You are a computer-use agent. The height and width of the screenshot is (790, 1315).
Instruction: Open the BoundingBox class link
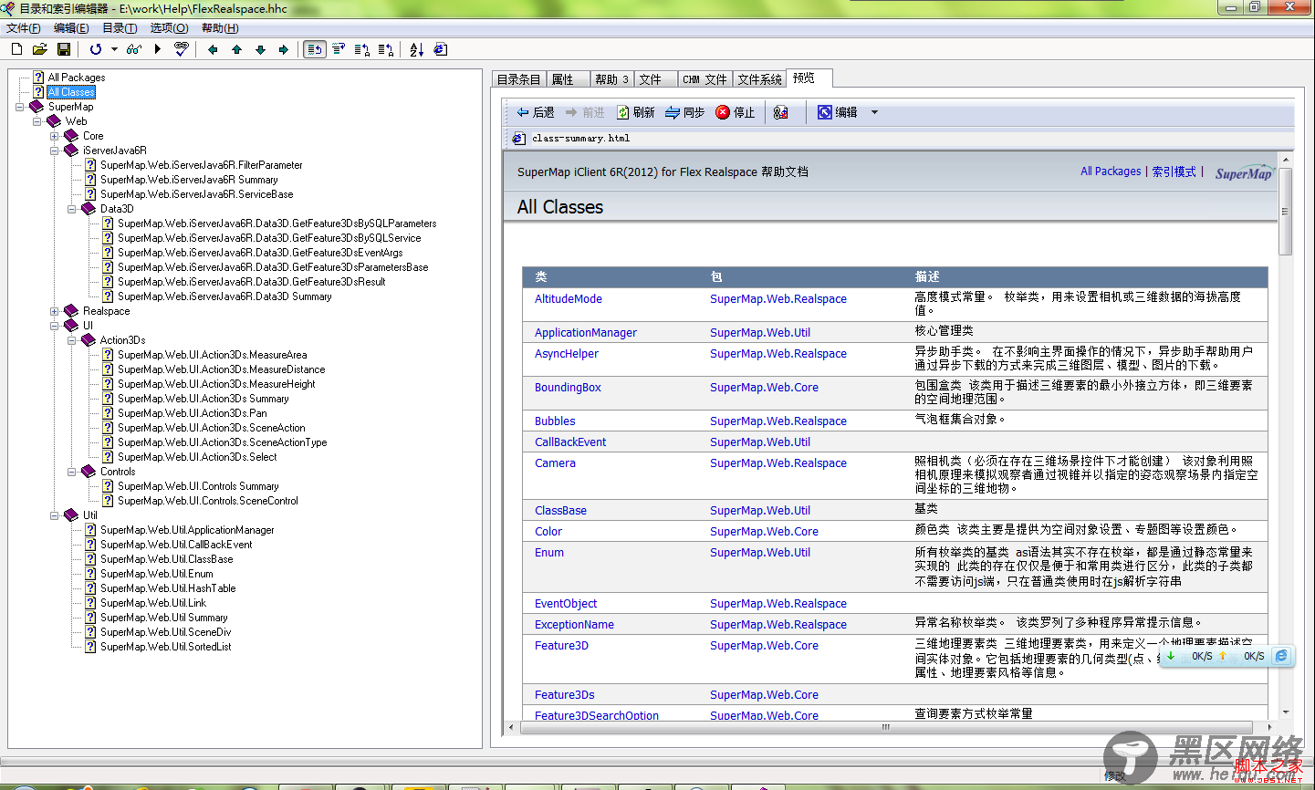(x=568, y=388)
